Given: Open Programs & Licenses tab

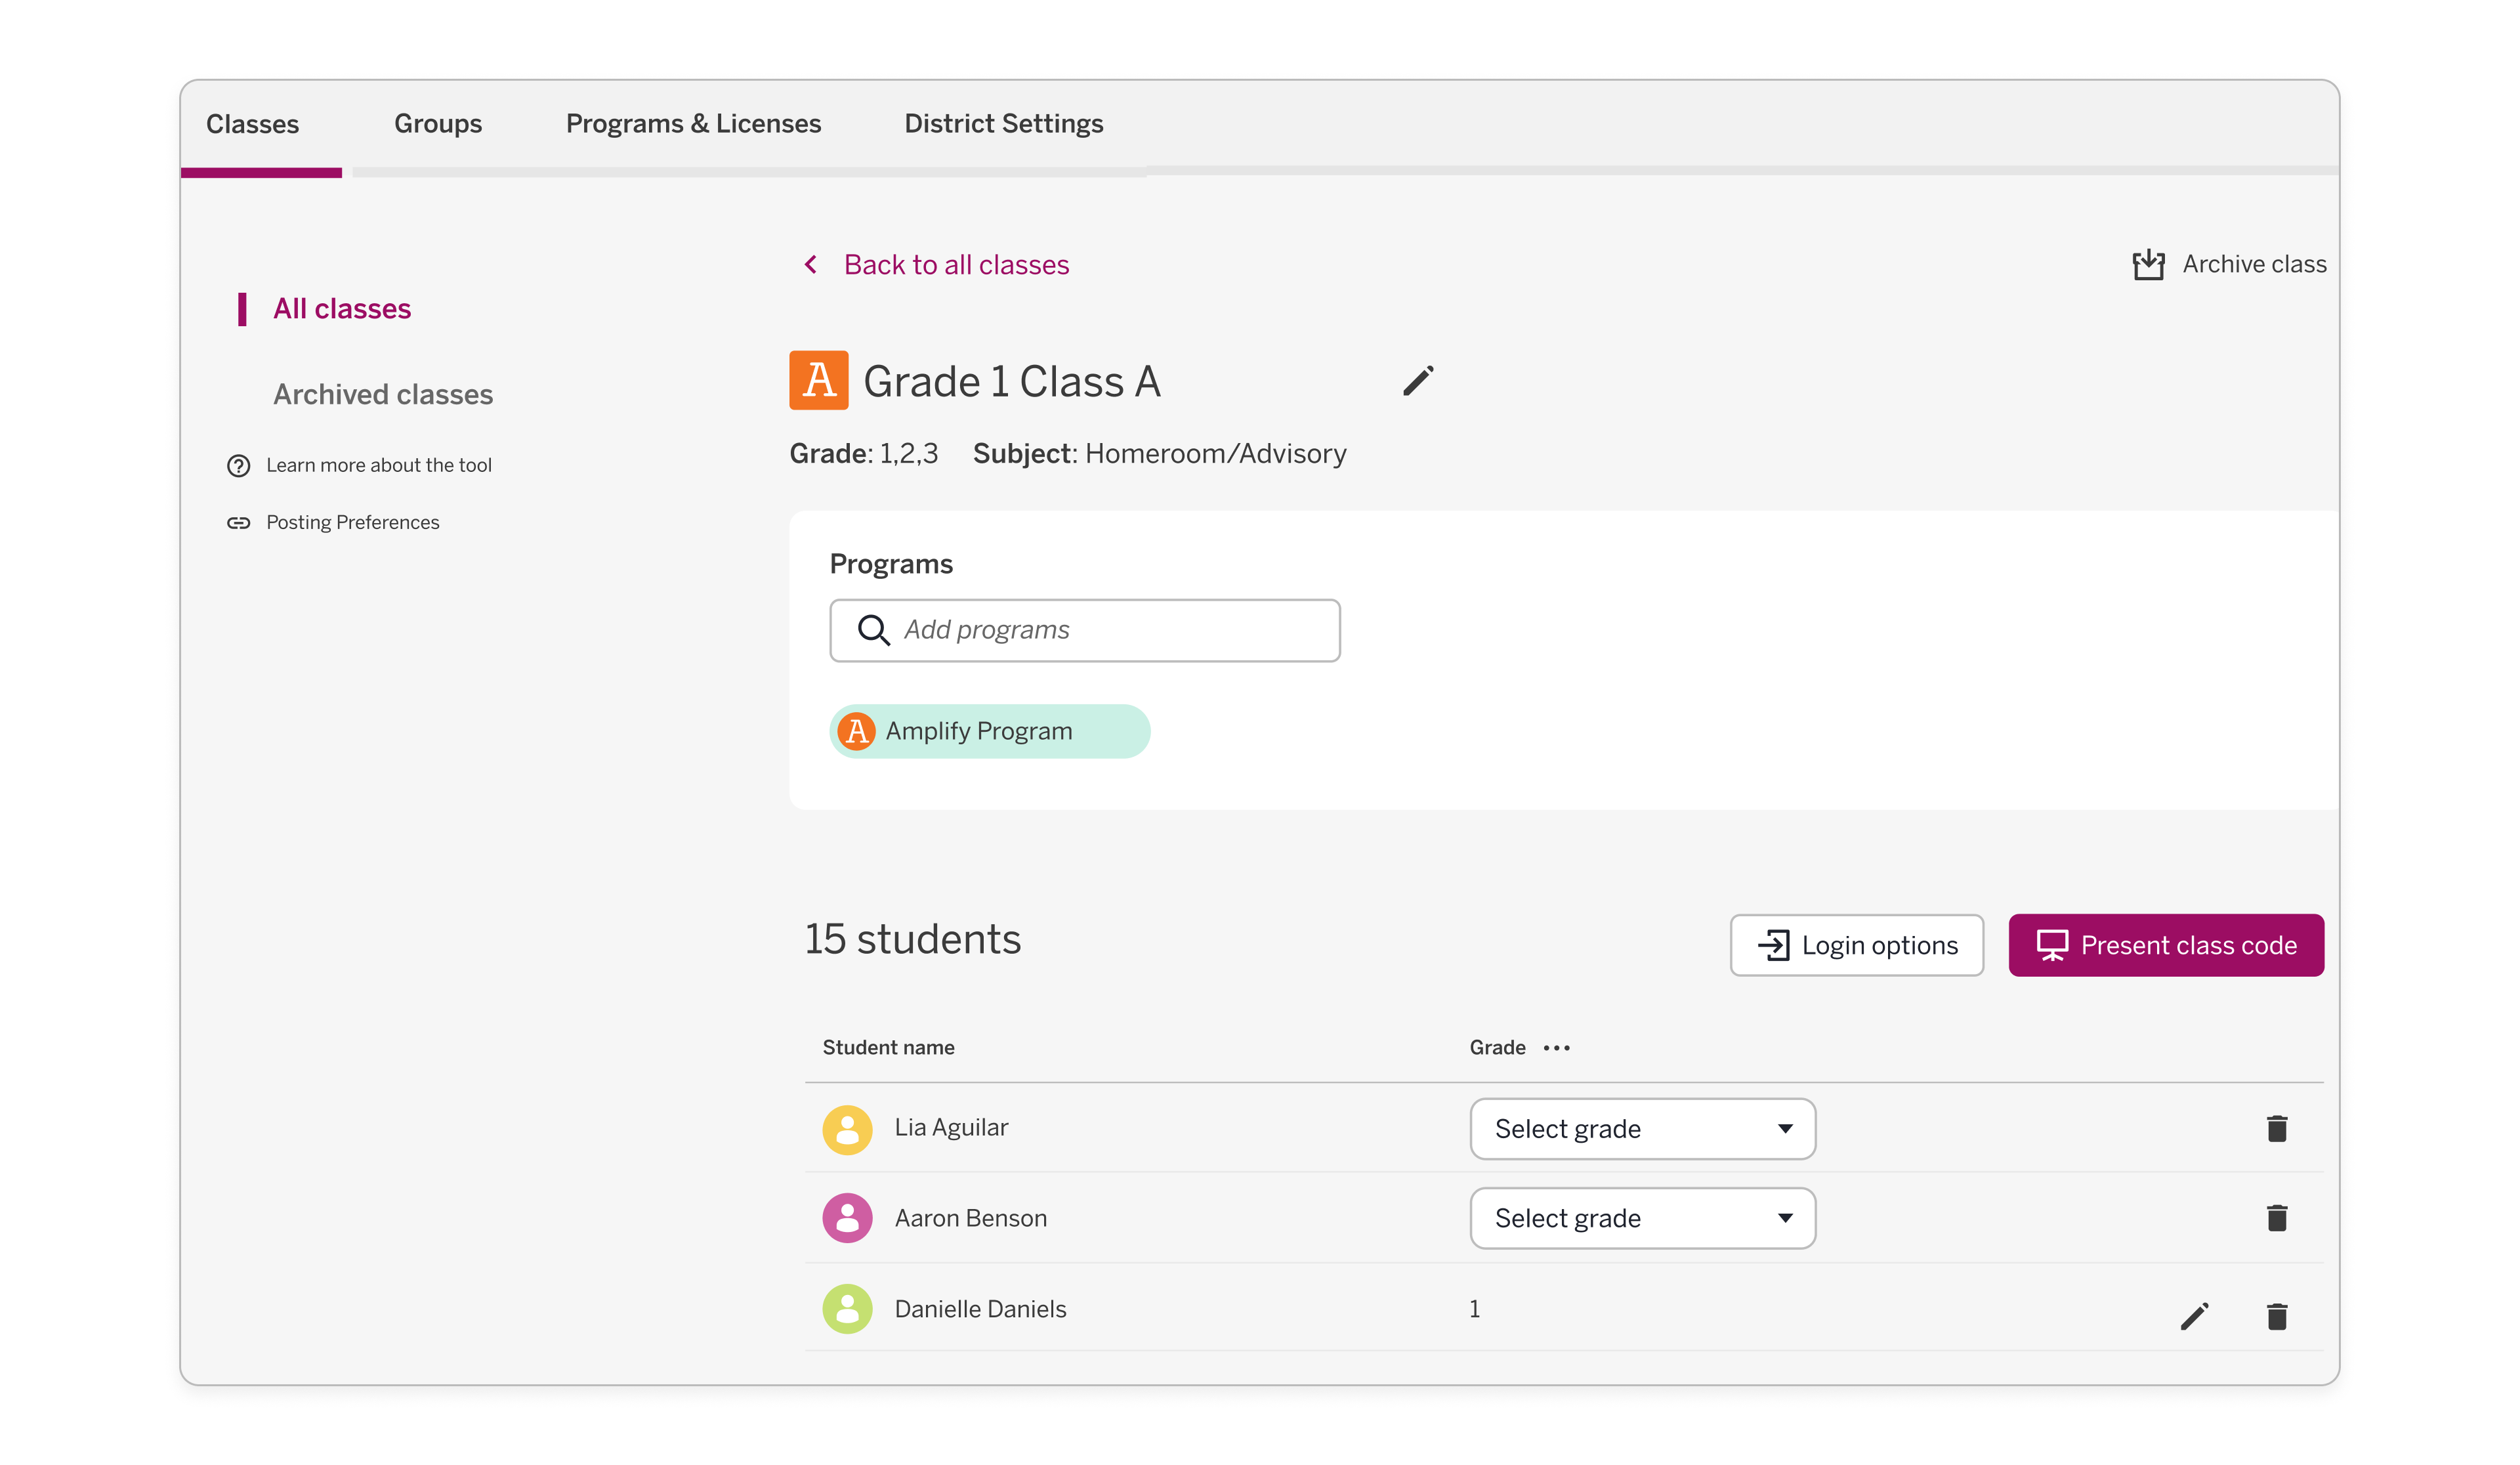Looking at the screenshot, I should click(x=693, y=124).
